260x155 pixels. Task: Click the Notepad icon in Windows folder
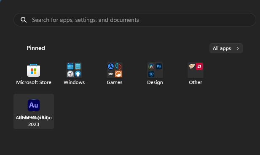tap(78, 66)
